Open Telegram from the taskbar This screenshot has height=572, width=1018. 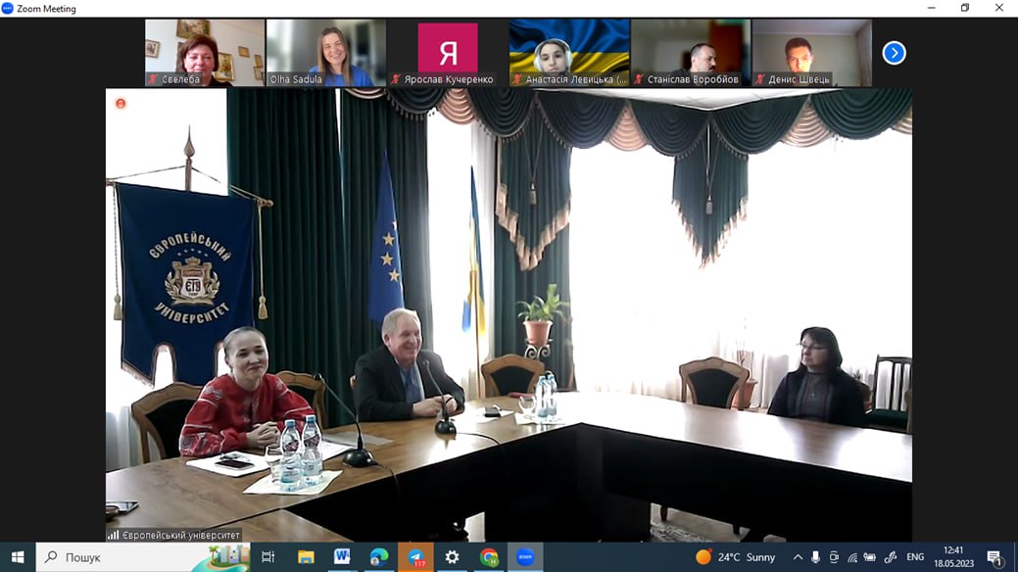coord(415,556)
